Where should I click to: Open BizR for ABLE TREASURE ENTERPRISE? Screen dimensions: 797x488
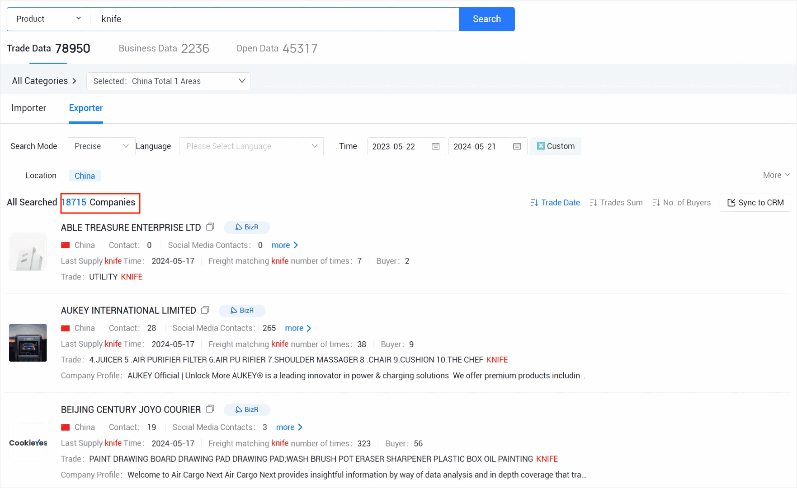[x=247, y=227]
